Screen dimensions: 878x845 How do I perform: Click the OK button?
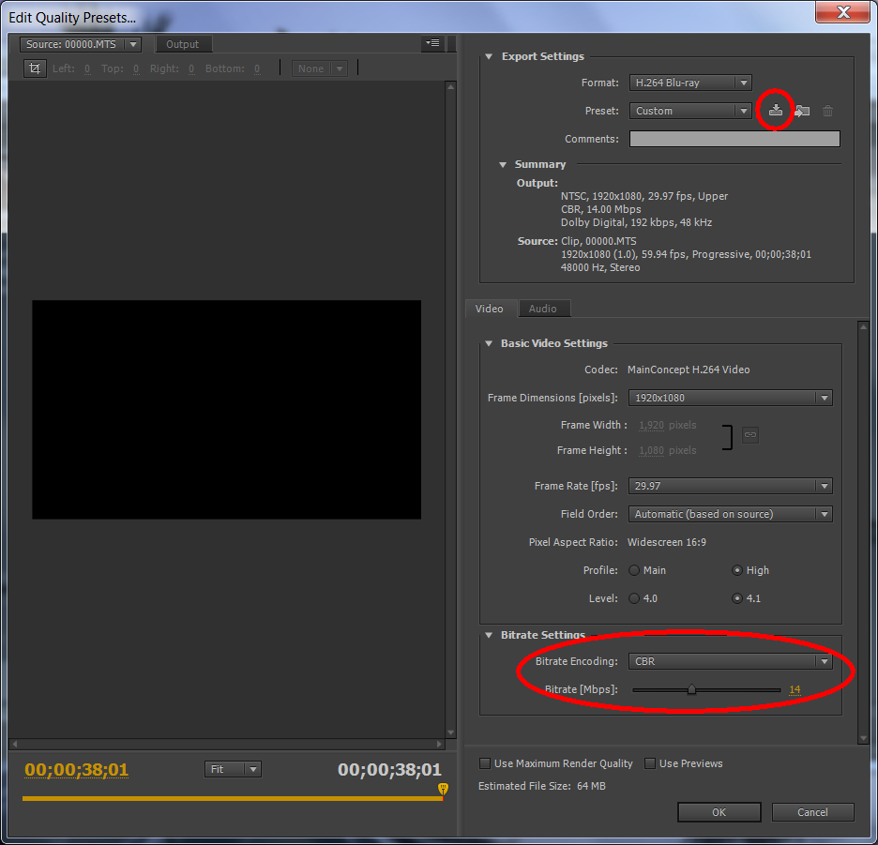719,812
